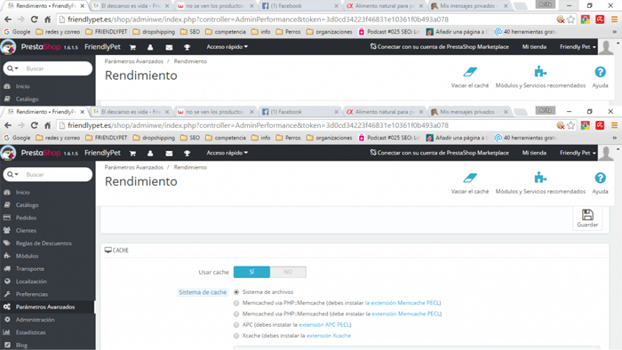Click the Mi tienda link
622x350 pixels.
pyautogui.click(x=534, y=153)
